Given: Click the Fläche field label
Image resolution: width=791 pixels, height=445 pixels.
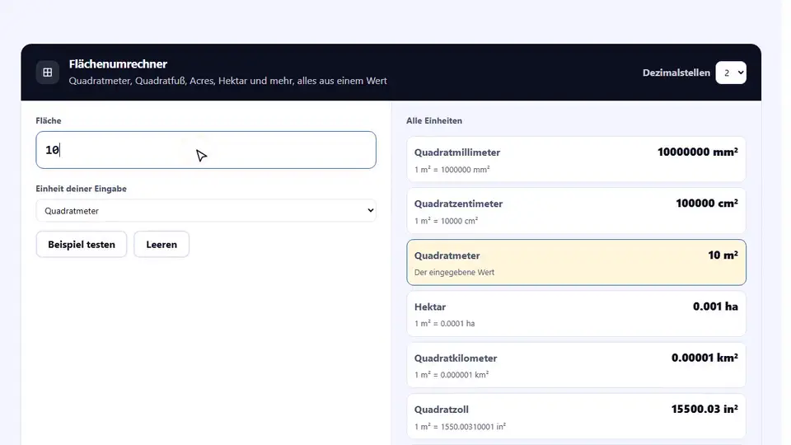Looking at the screenshot, I should (x=49, y=120).
